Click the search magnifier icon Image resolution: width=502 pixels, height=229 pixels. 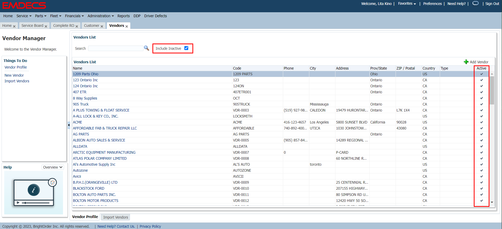(x=146, y=48)
